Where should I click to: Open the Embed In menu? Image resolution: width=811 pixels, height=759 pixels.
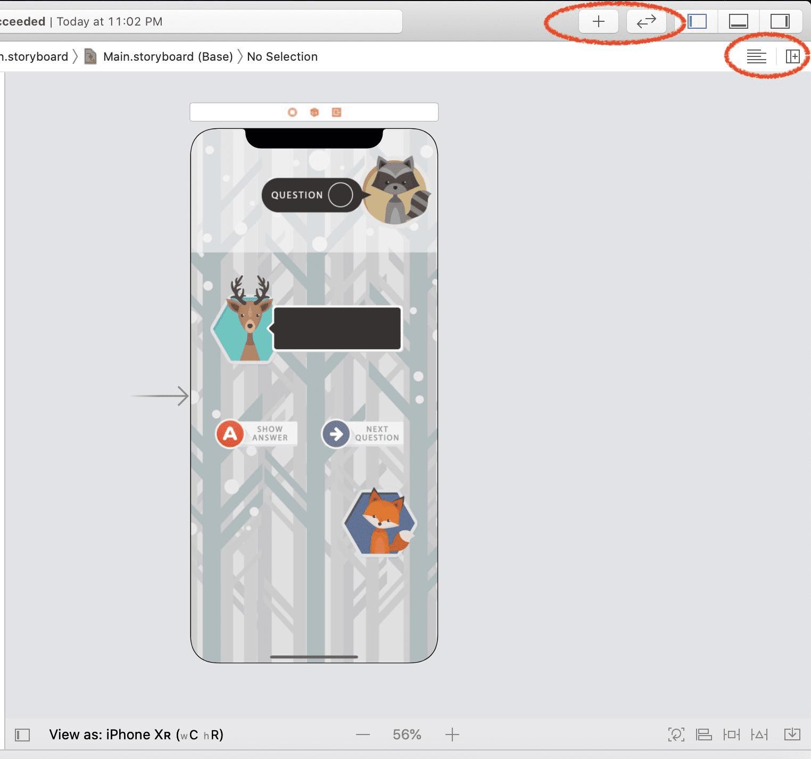pos(792,735)
